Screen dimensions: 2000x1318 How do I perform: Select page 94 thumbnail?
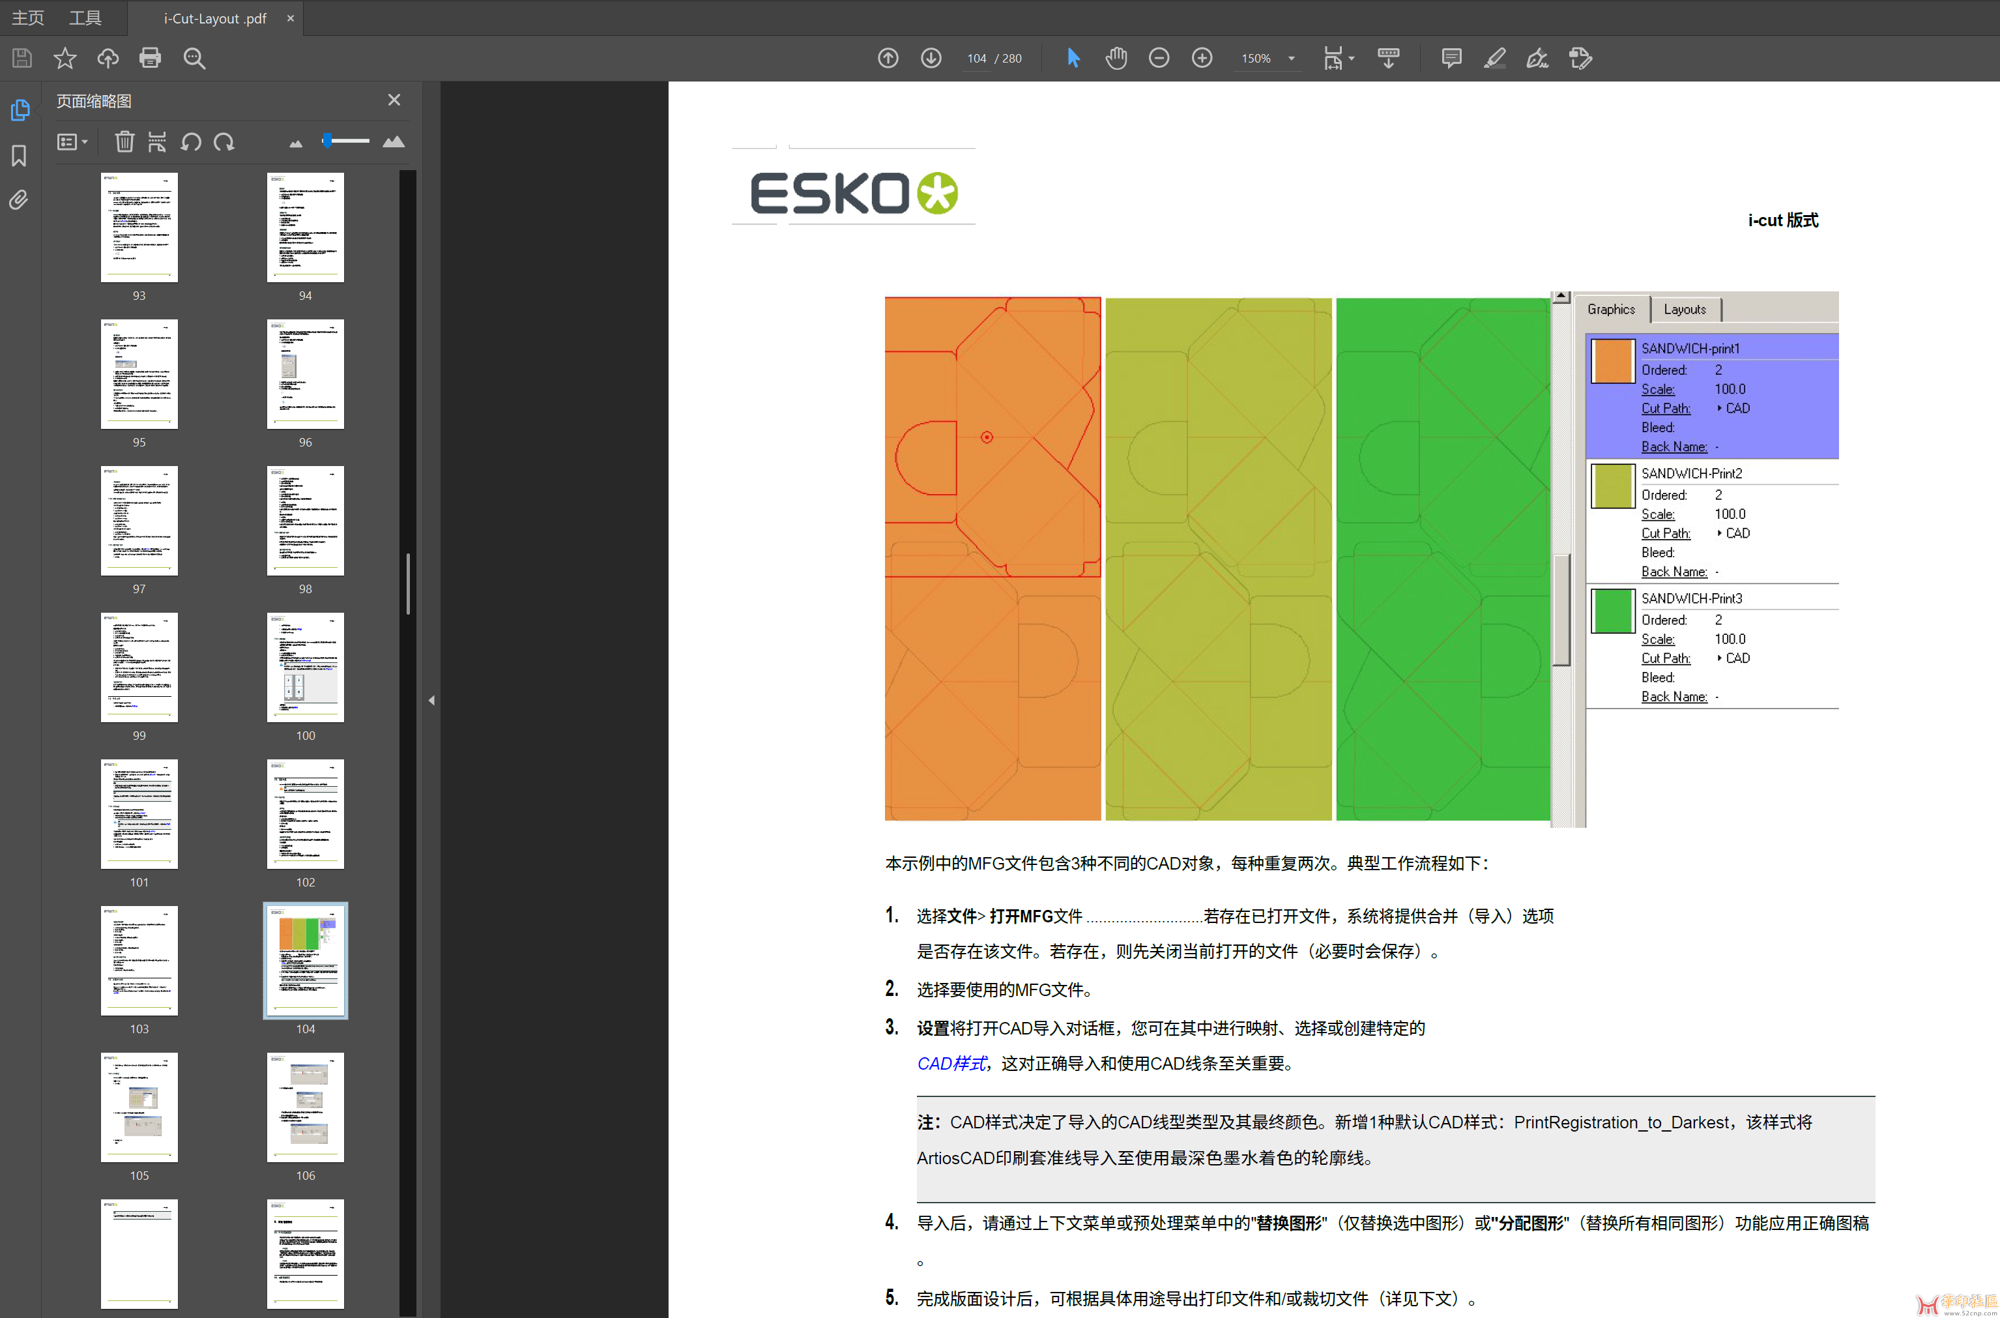(x=306, y=227)
